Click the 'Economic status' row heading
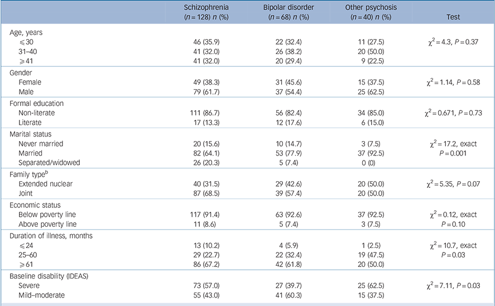The height and width of the screenshot is (306, 495). tap(36, 205)
